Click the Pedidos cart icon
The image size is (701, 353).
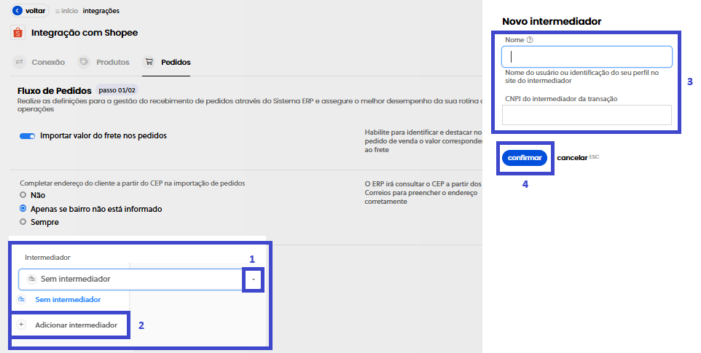click(x=149, y=62)
